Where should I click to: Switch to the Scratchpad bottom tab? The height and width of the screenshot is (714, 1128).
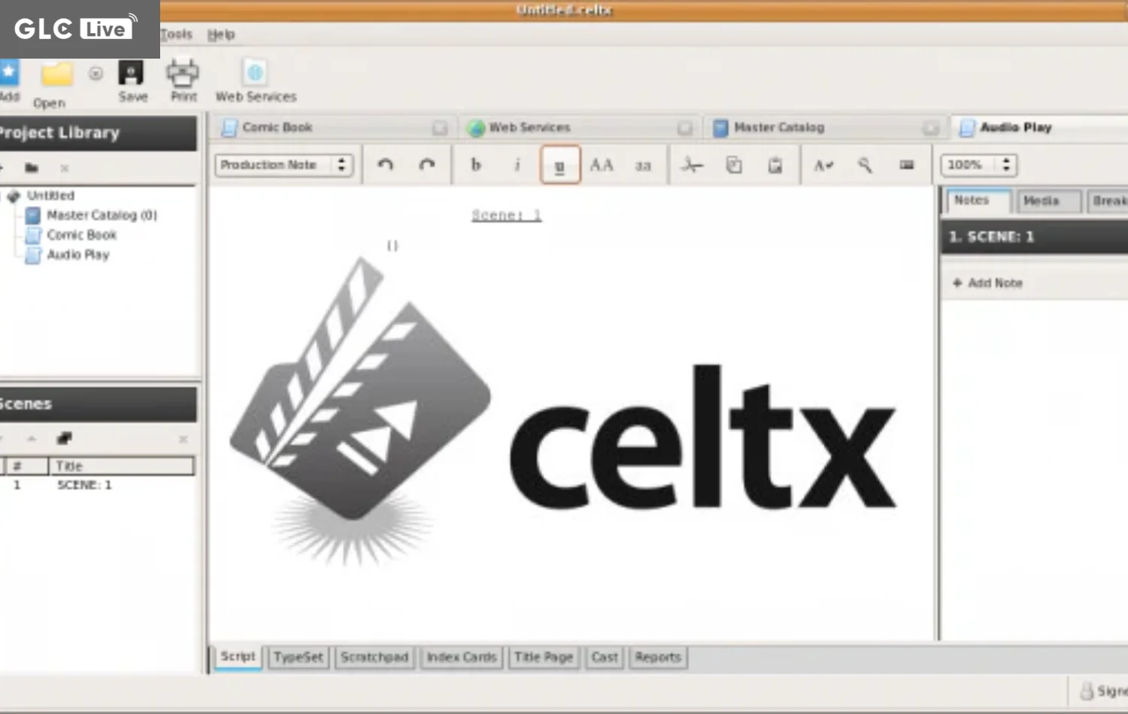(374, 658)
